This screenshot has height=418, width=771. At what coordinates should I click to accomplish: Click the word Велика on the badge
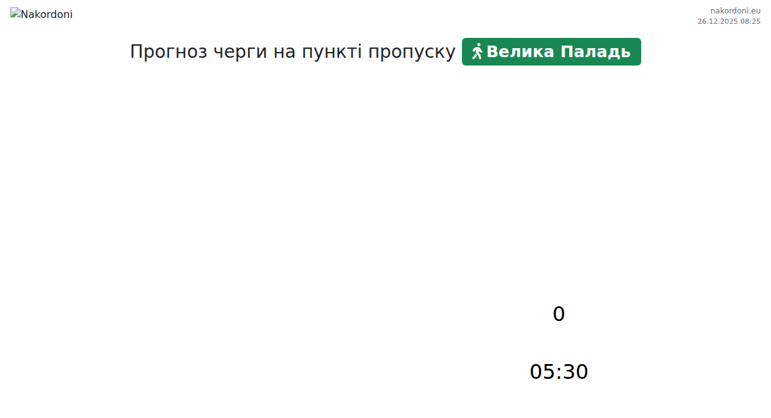coord(520,51)
